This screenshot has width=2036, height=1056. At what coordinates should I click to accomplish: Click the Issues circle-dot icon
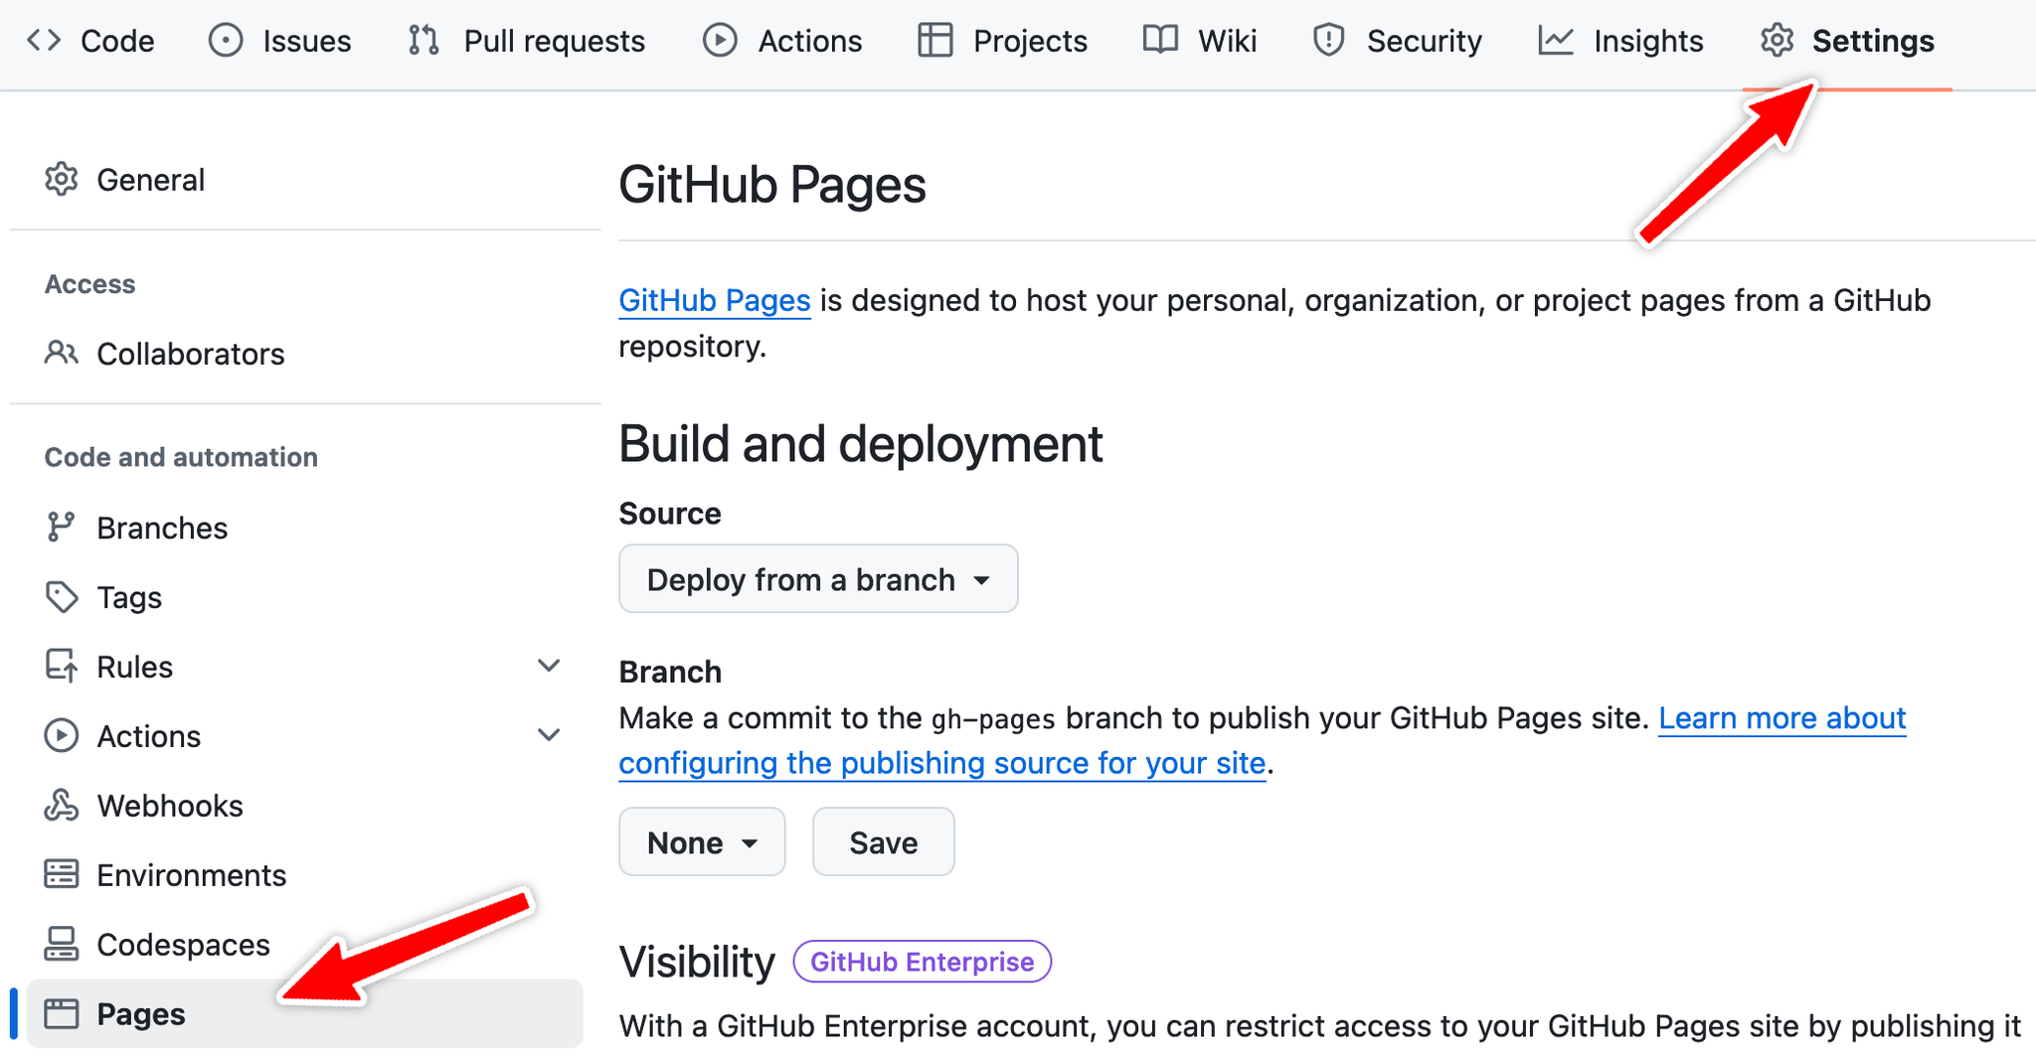pyautogui.click(x=226, y=41)
